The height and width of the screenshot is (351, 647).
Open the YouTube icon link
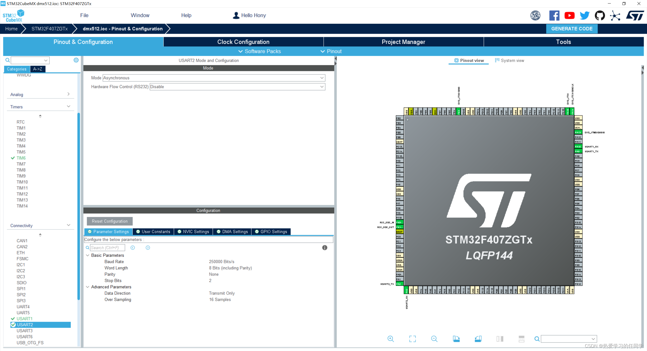coord(569,16)
